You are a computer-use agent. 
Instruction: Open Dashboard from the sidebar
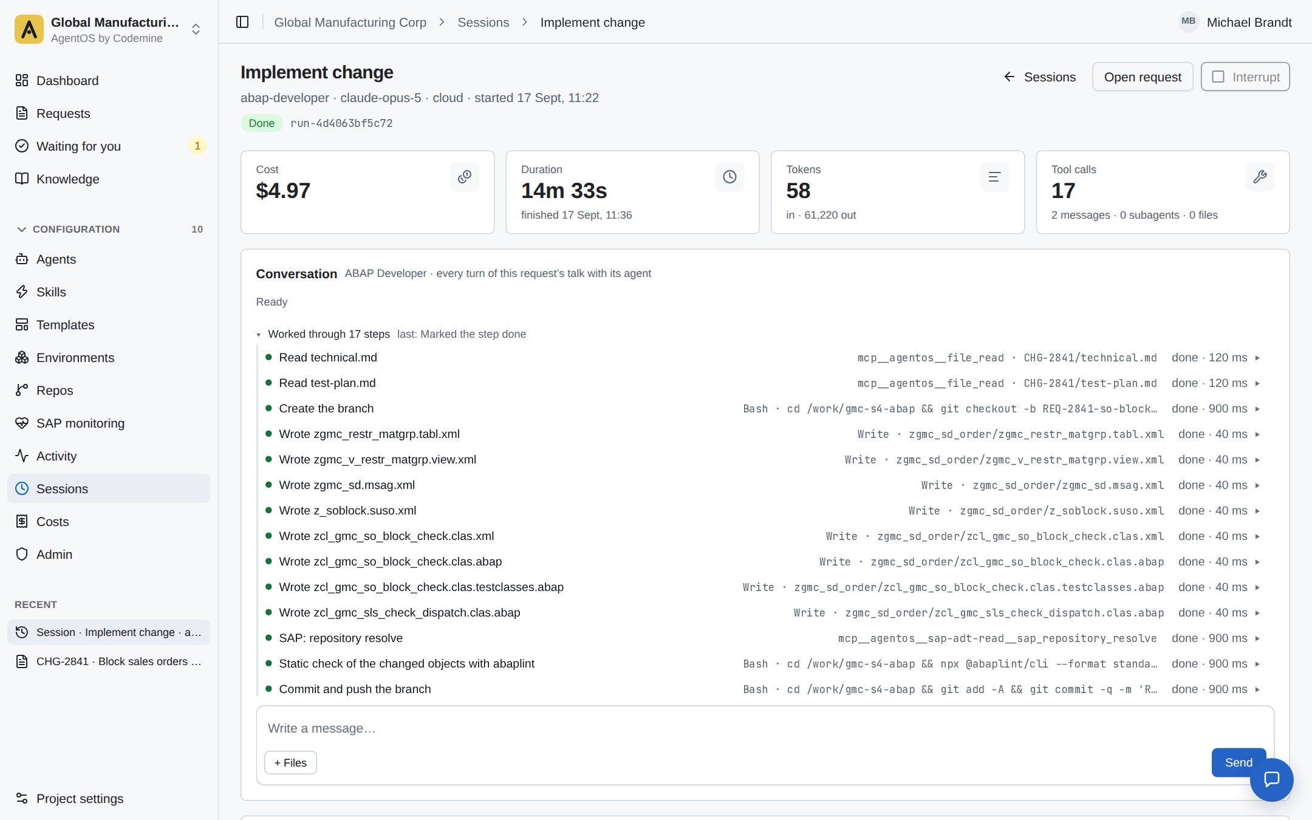click(109, 81)
